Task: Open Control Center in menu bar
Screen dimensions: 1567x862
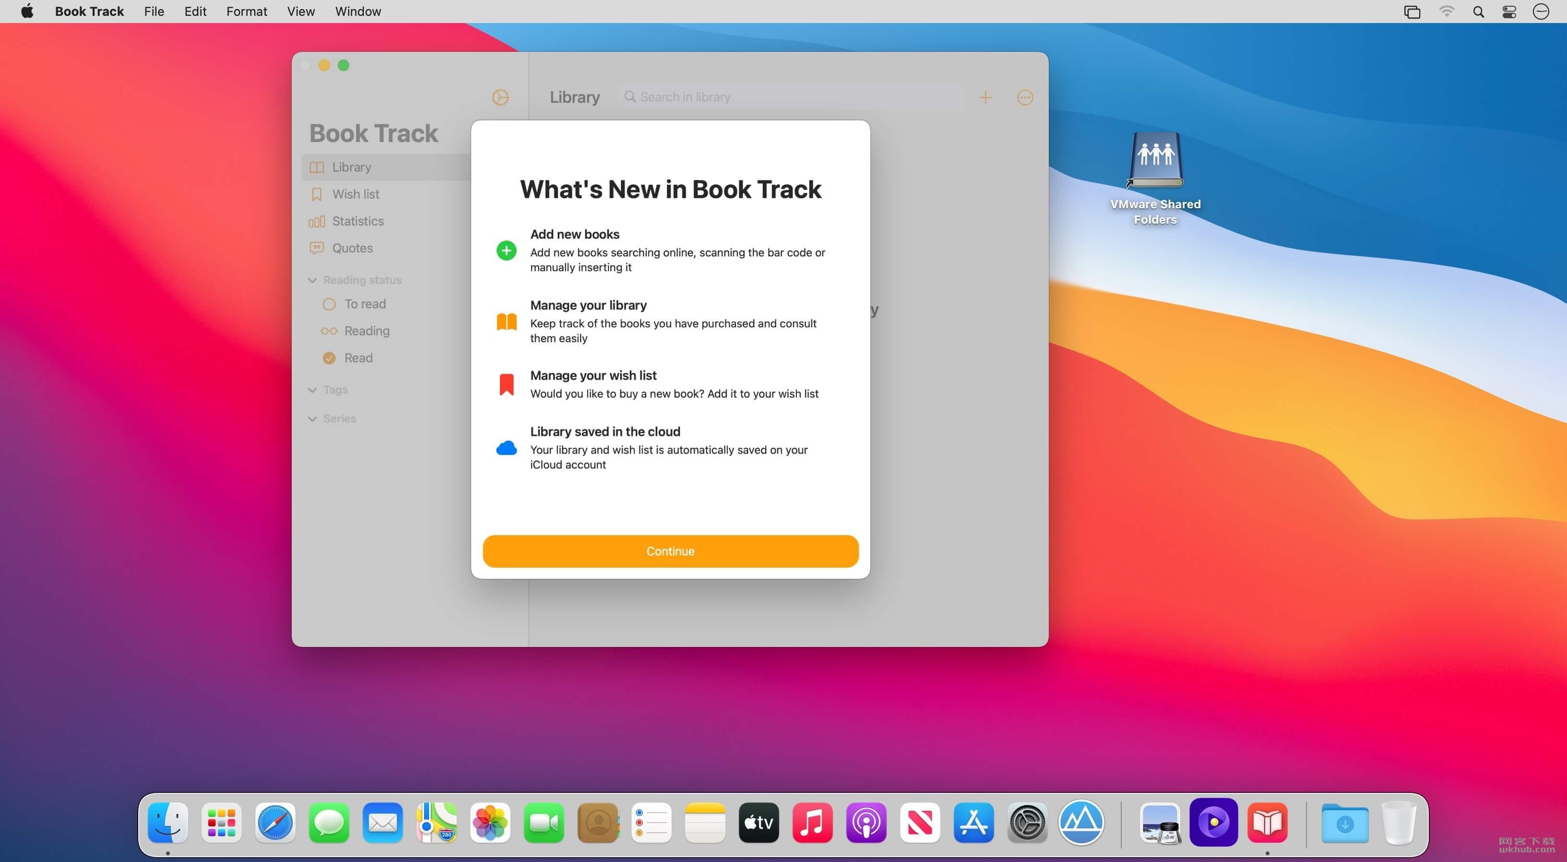Action: tap(1509, 12)
